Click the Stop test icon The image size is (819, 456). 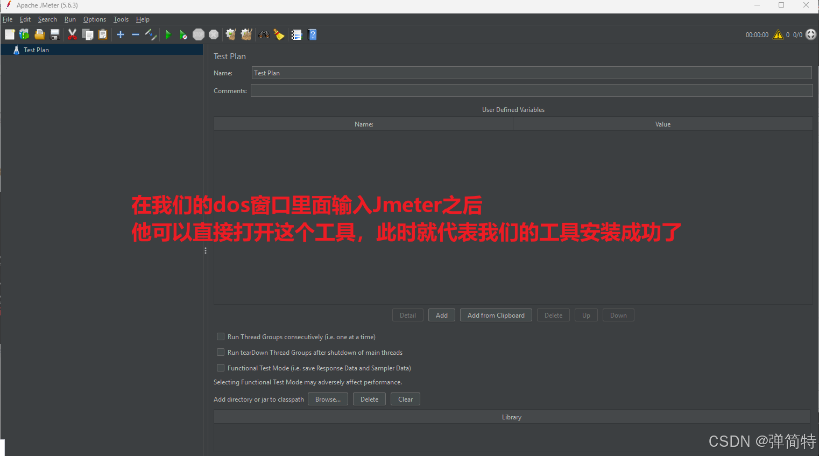click(x=199, y=34)
